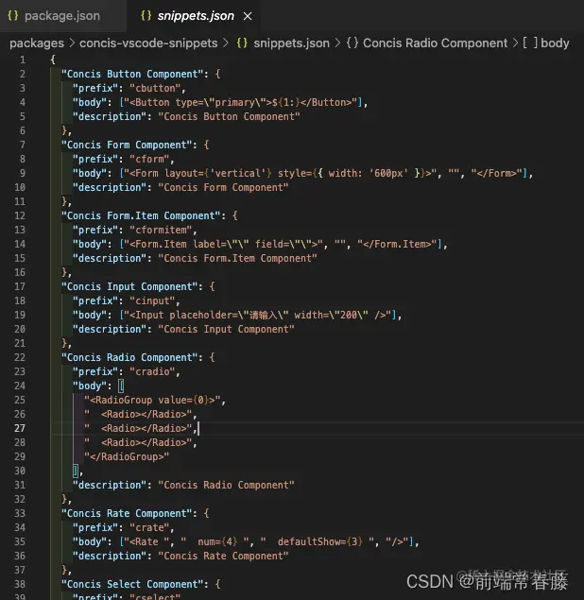Click the object icon before Concis Radio Component breadcrumb
The height and width of the screenshot is (600, 584).
tap(352, 43)
